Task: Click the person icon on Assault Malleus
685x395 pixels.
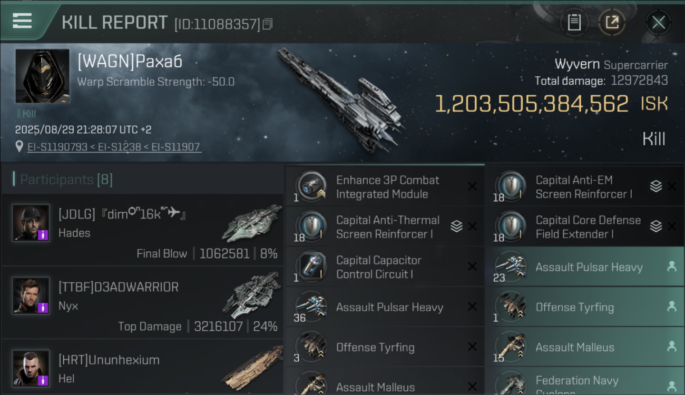Action: tap(671, 347)
